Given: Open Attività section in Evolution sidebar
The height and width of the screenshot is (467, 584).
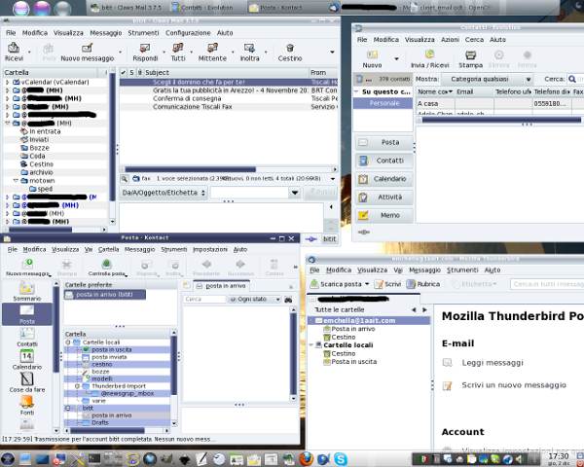Looking at the screenshot, I should pyautogui.click(x=384, y=197).
